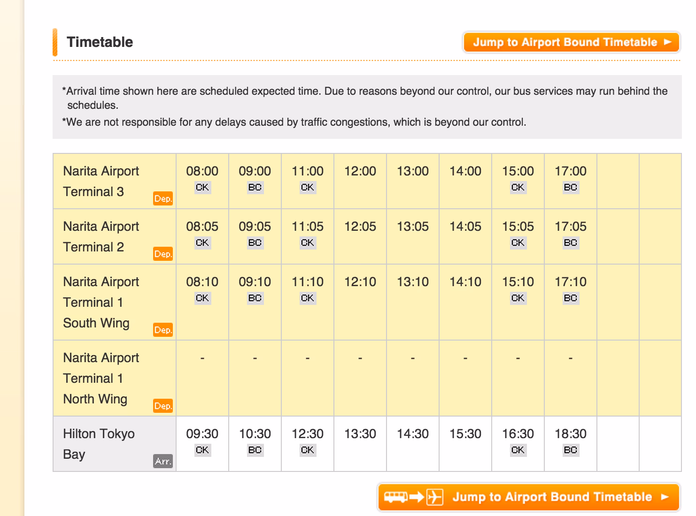
Task: Click the gray Arr. badge beside Hilton Tokyo Bay
Action: 163,462
